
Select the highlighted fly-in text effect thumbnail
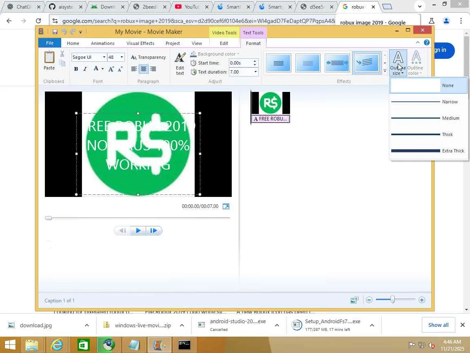click(367, 63)
